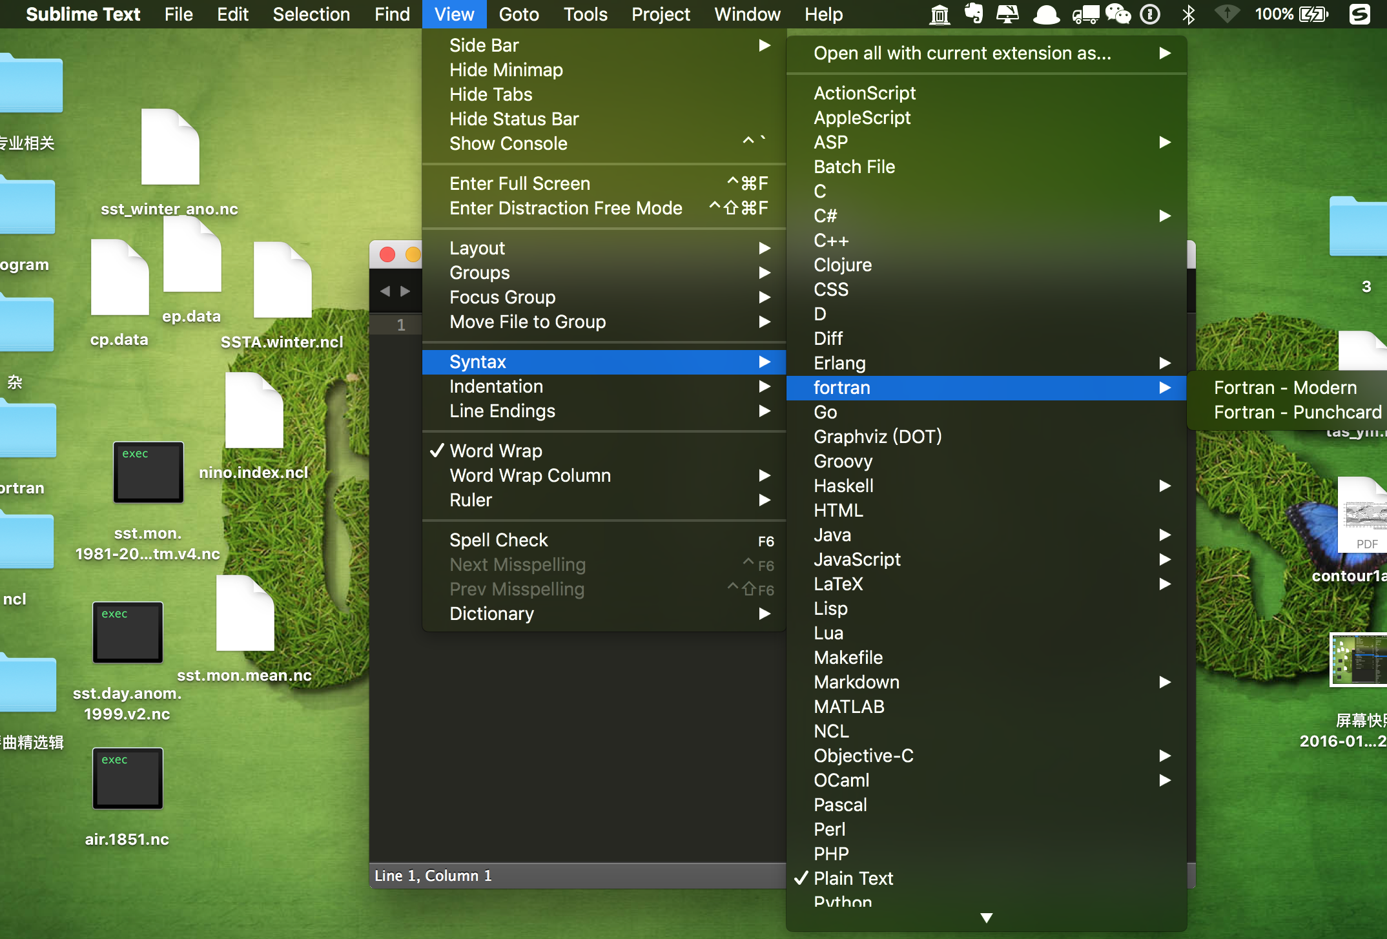Open the battery status indicator
Viewport: 1387px width, 939px height.
(x=1311, y=14)
